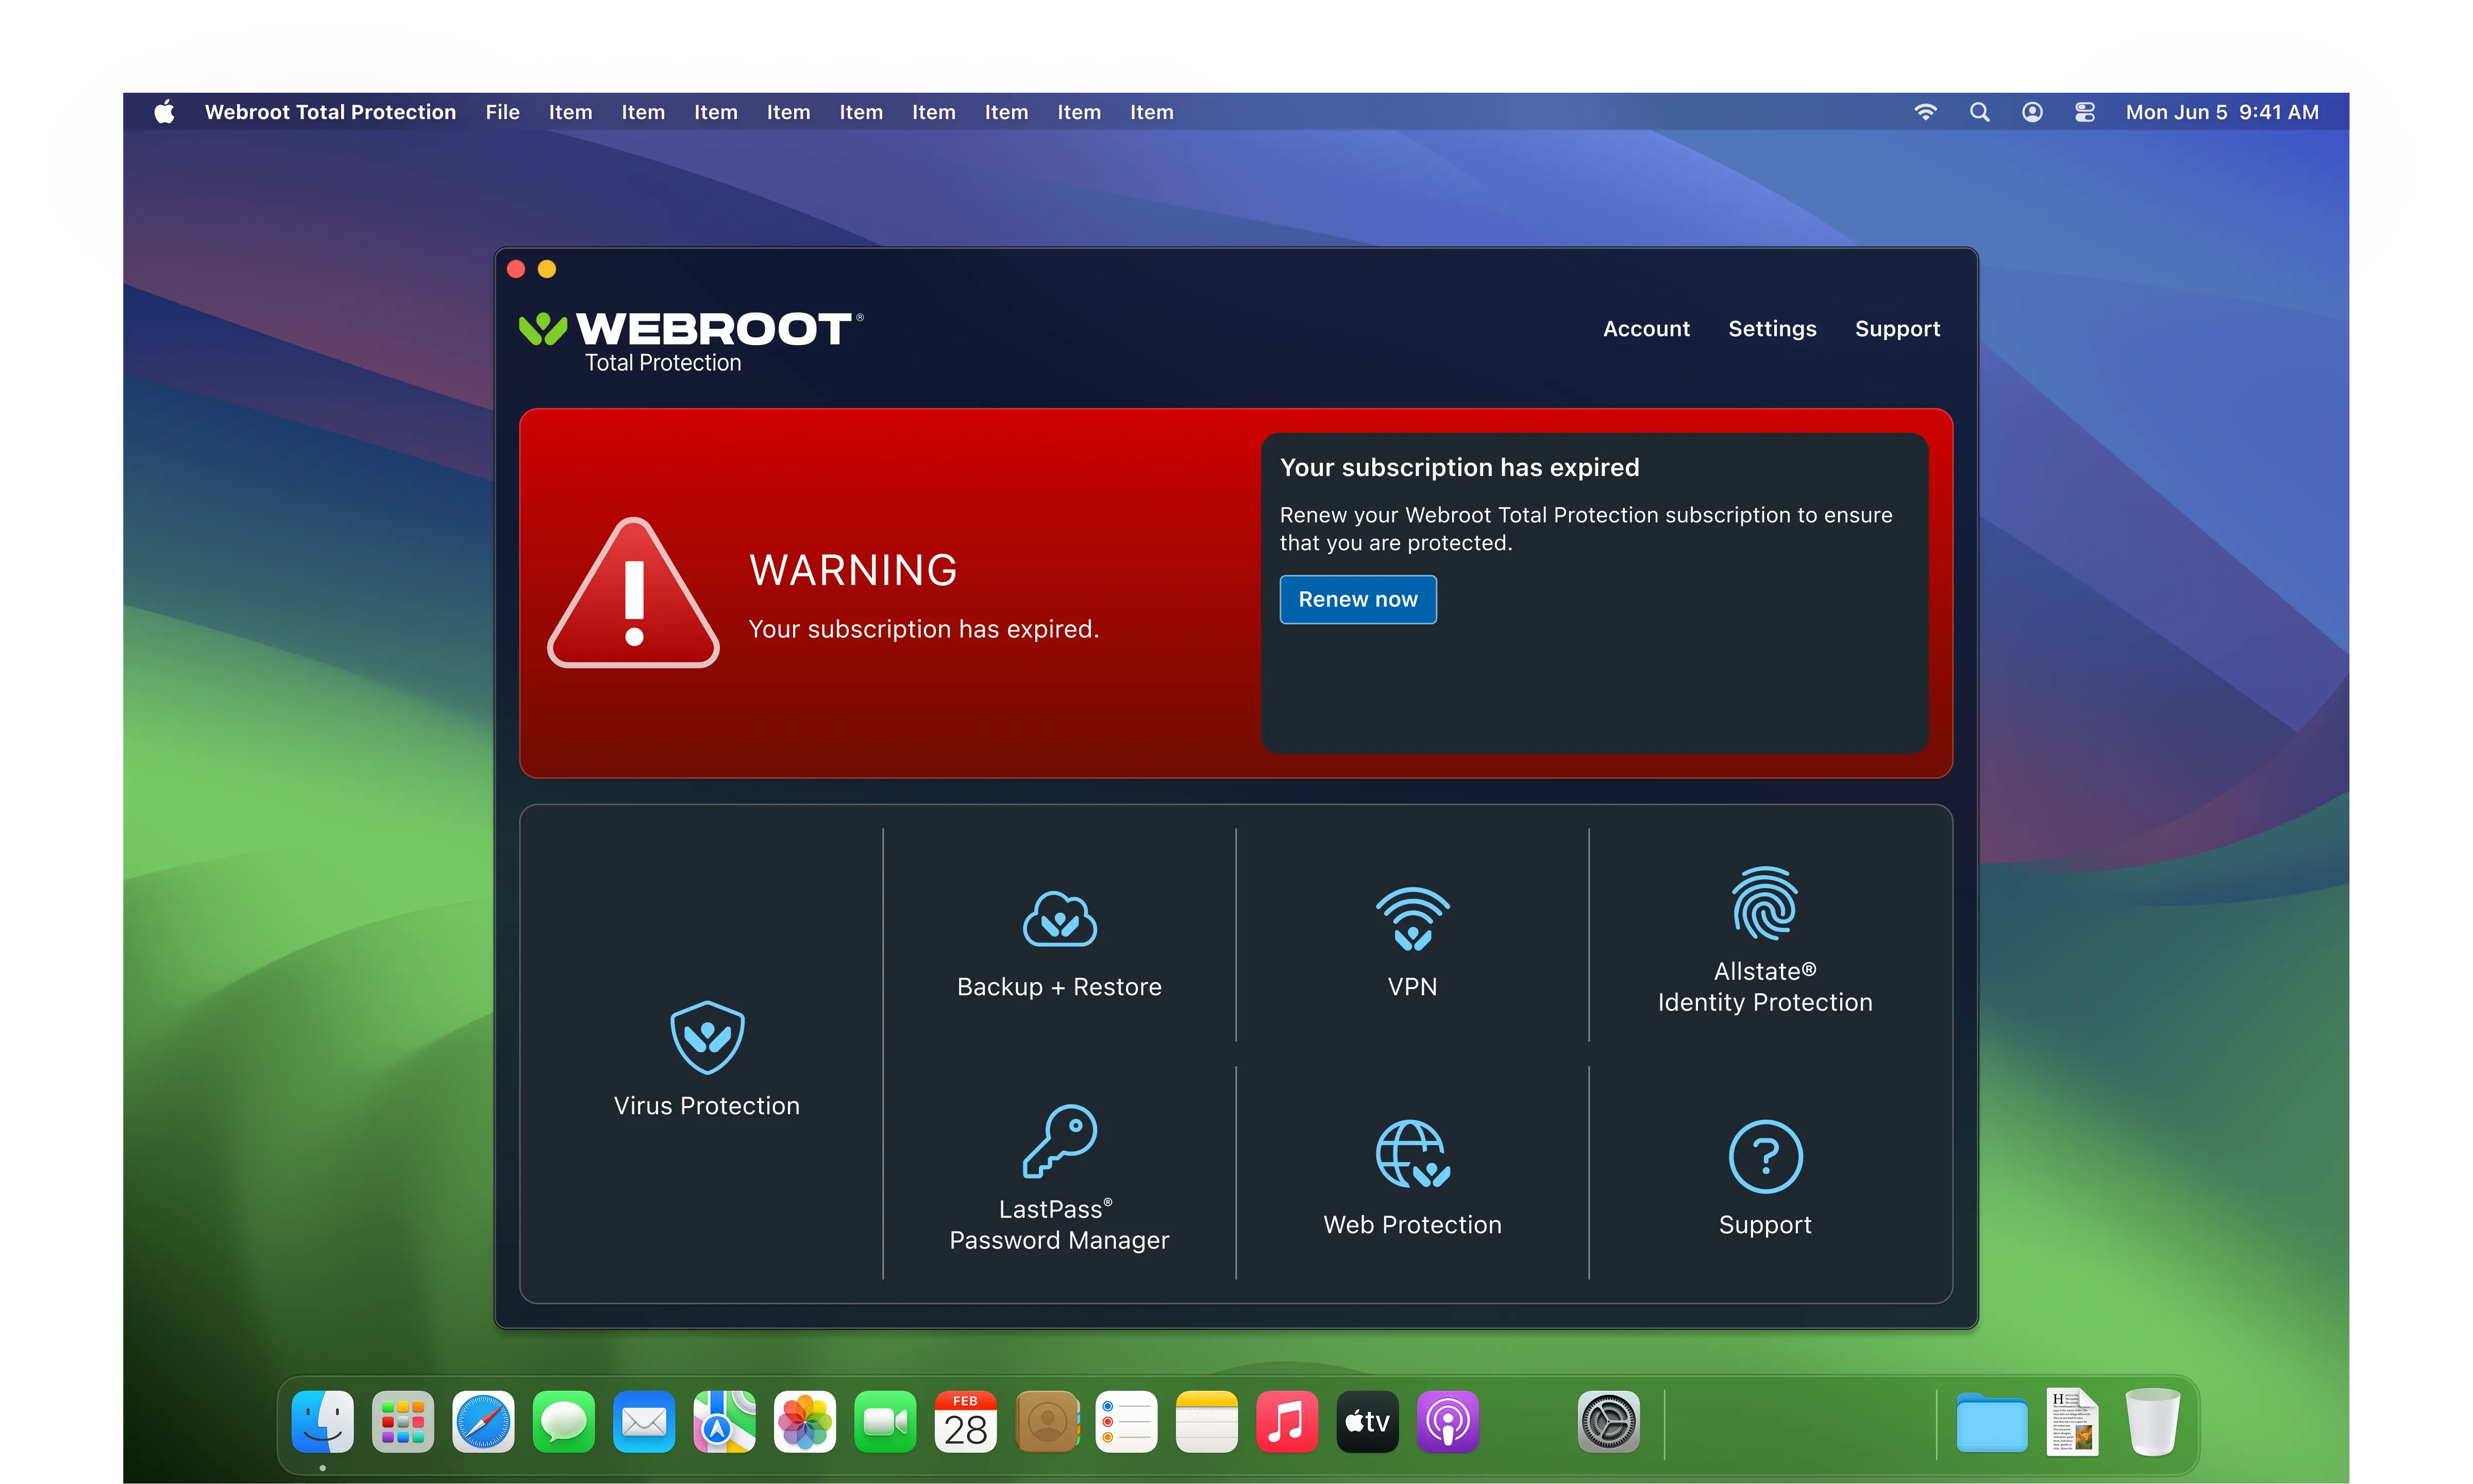Click the 'Password Manager' label text
2473x1484 pixels.
pyautogui.click(x=1059, y=1240)
